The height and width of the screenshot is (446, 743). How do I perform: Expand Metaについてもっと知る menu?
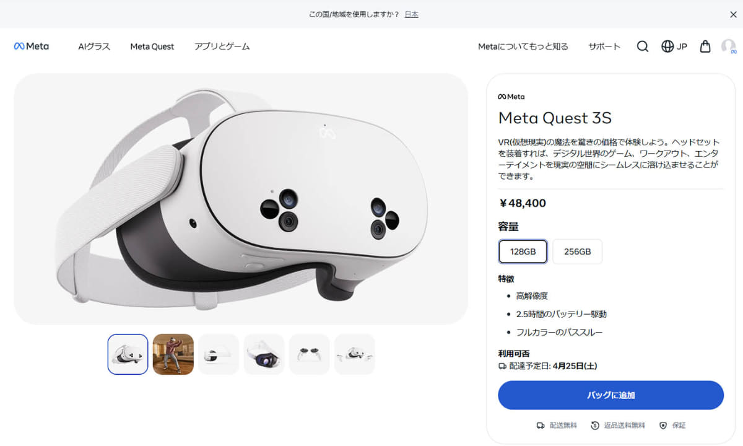(x=523, y=46)
